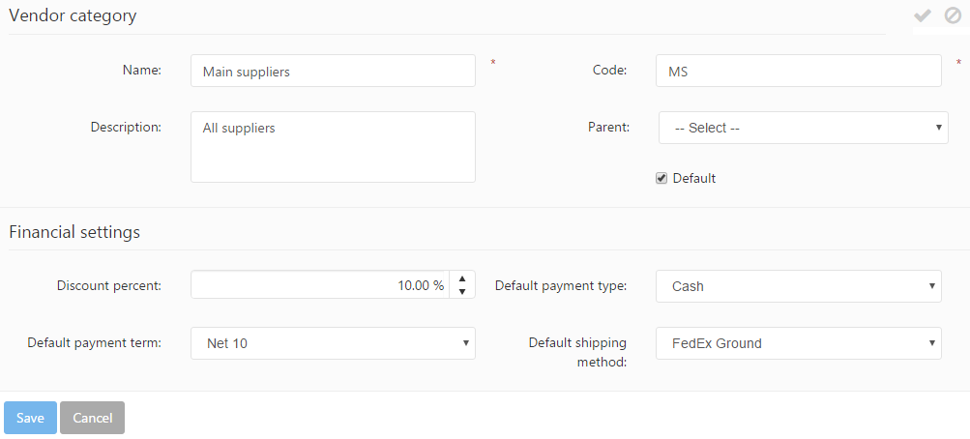The height and width of the screenshot is (439, 970).
Task: Open Default payment type dropdown
Action: tap(798, 286)
